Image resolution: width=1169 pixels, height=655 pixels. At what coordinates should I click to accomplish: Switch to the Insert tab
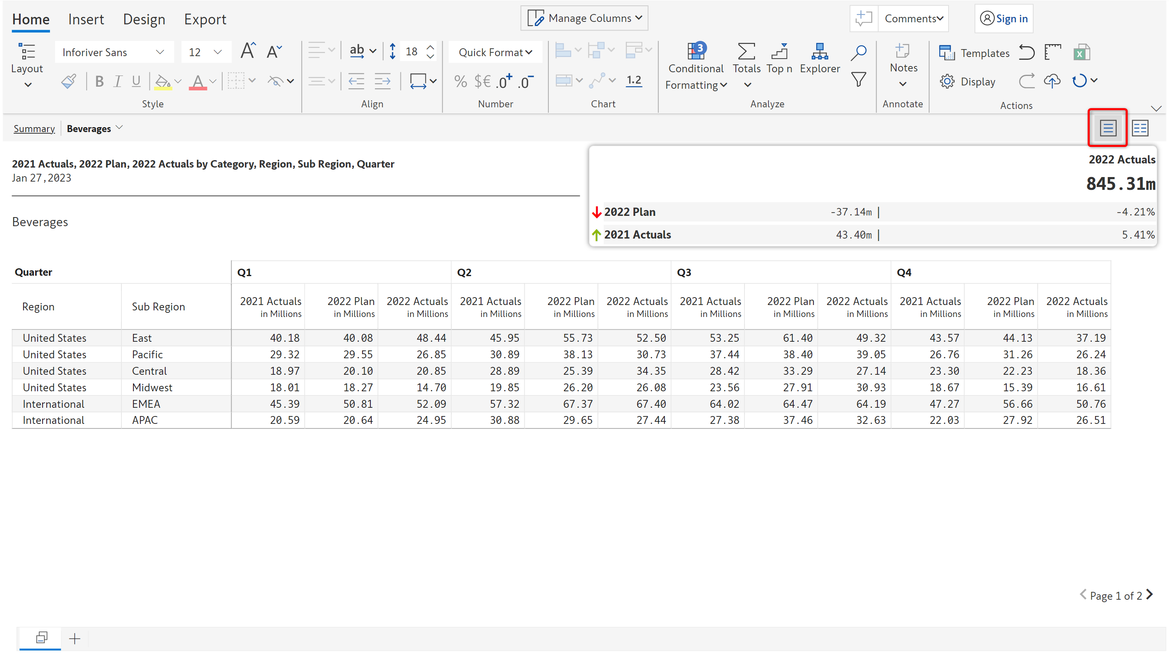coord(86,19)
